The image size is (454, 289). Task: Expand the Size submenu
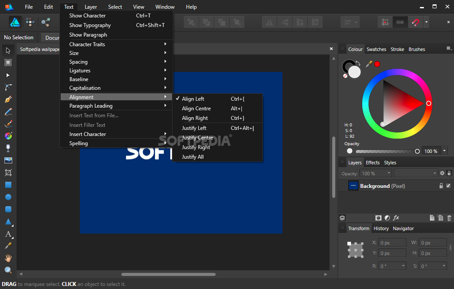click(117, 53)
